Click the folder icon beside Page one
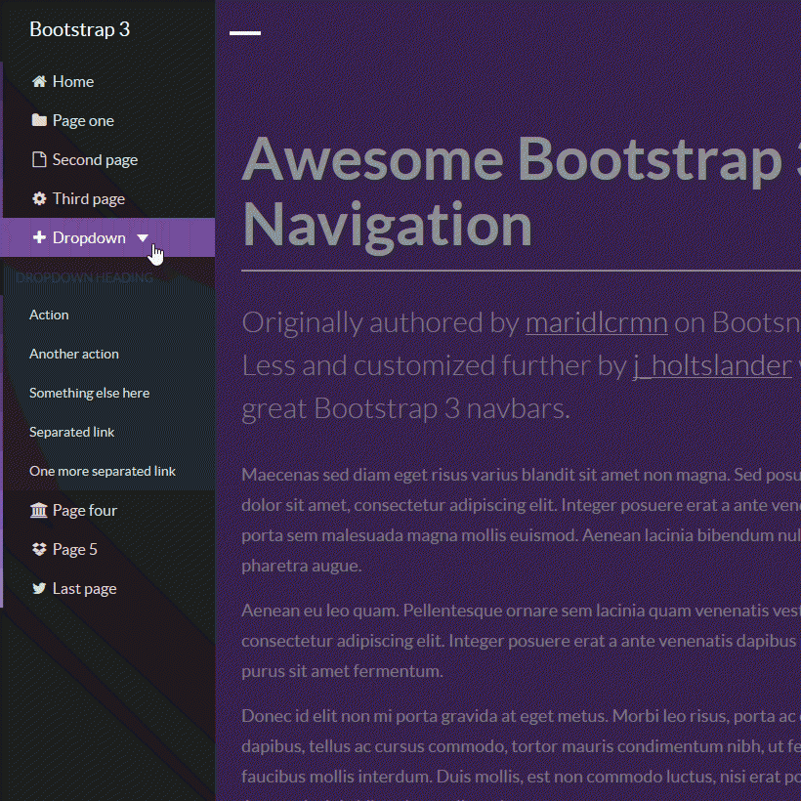 tap(39, 121)
